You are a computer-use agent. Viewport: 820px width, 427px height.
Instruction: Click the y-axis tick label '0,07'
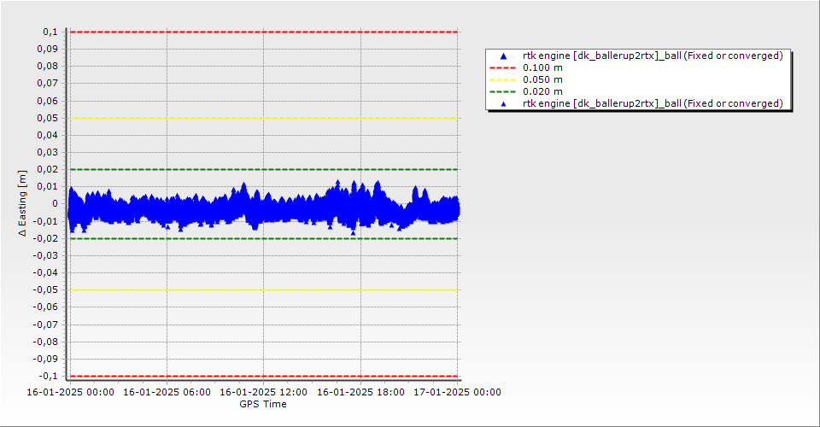pyautogui.click(x=48, y=84)
